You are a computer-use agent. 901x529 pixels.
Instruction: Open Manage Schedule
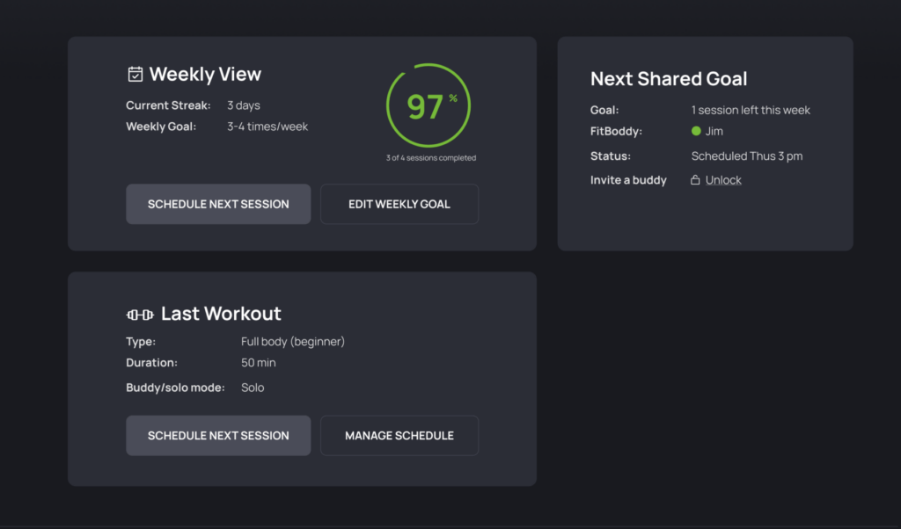click(x=399, y=436)
